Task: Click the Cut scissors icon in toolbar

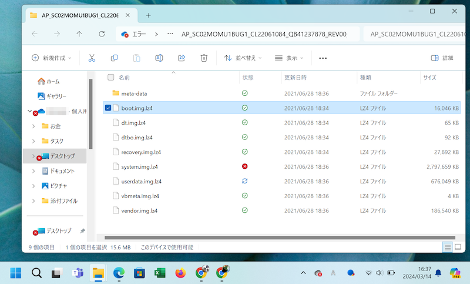Action: tap(92, 58)
